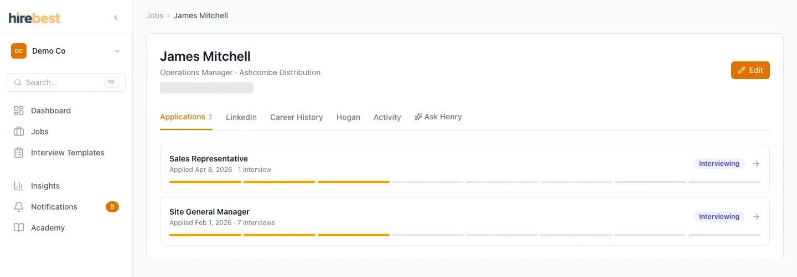
Task: Click the Jobs briefcase icon
Action: point(19,132)
